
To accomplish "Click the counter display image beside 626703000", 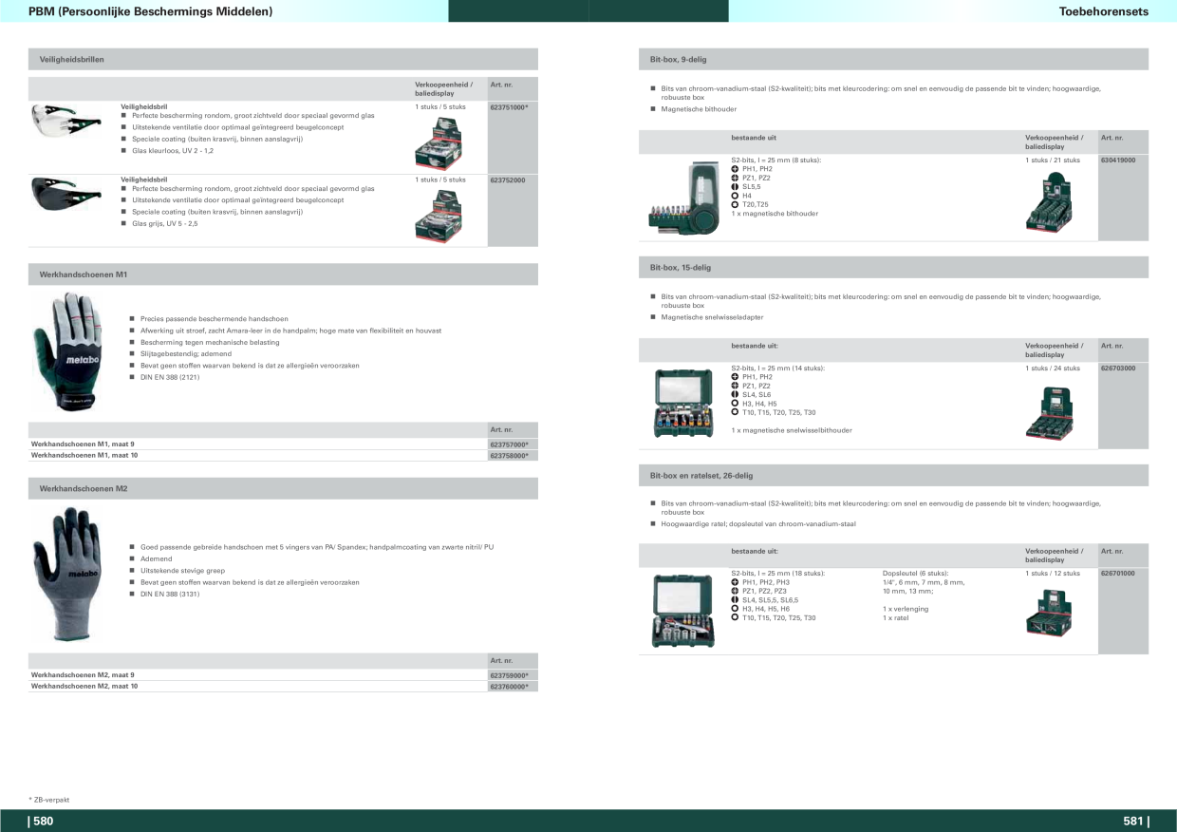I will (1053, 413).
